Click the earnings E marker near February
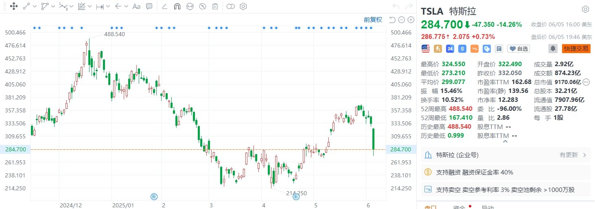 (154, 196)
